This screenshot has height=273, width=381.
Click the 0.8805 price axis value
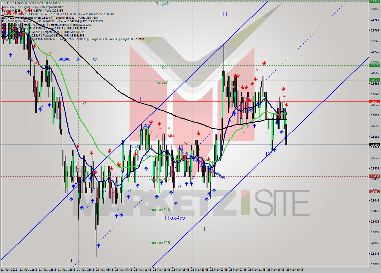(x=374, y=9)
